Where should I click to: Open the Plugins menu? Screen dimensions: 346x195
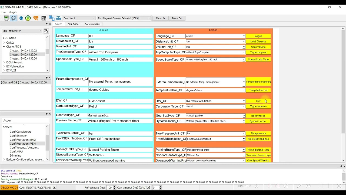tap(13, 12)
